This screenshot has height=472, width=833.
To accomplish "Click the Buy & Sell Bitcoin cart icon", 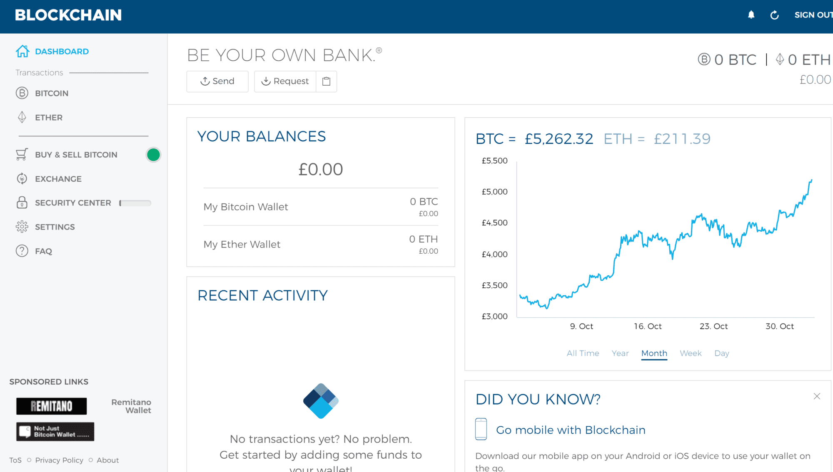I will pos(21,154).
